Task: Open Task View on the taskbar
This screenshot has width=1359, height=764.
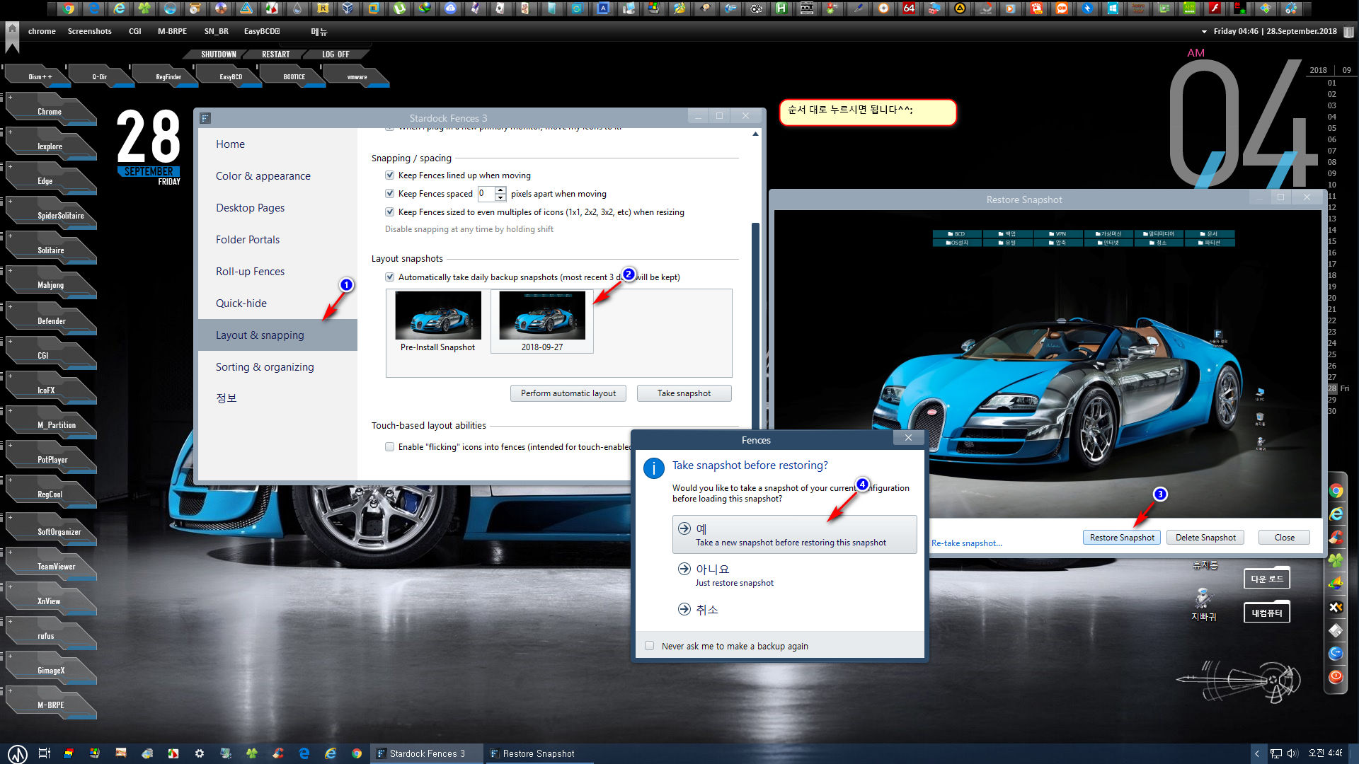Action: tap(44, 753)
